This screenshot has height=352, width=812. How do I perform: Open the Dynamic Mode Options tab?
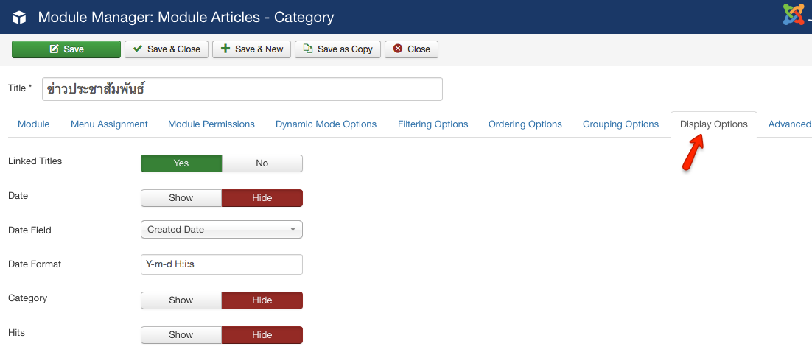pyautogui.click(x=326, y=124)
